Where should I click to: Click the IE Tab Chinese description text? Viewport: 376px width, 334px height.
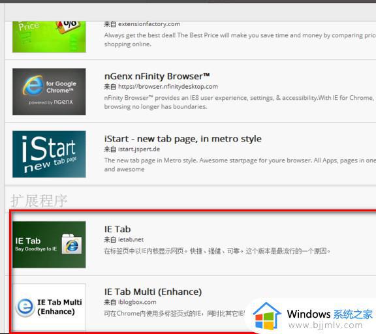click(217, 251)
